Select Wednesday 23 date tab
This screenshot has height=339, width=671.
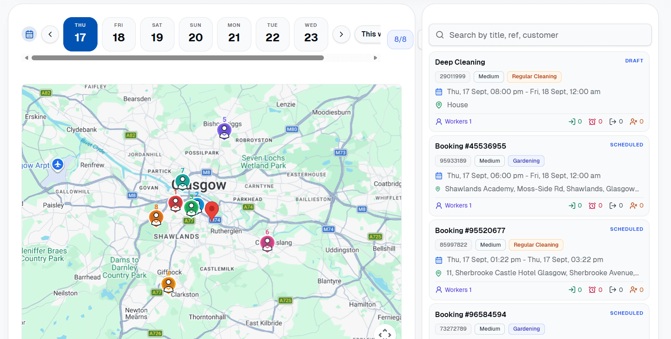pos(311,34)
